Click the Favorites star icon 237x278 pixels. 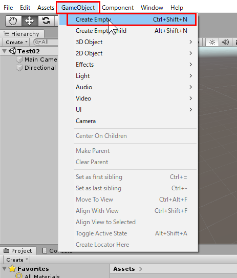[12, 268]
